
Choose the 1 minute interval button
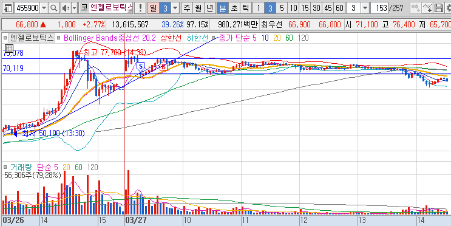(x=259, y=8)
